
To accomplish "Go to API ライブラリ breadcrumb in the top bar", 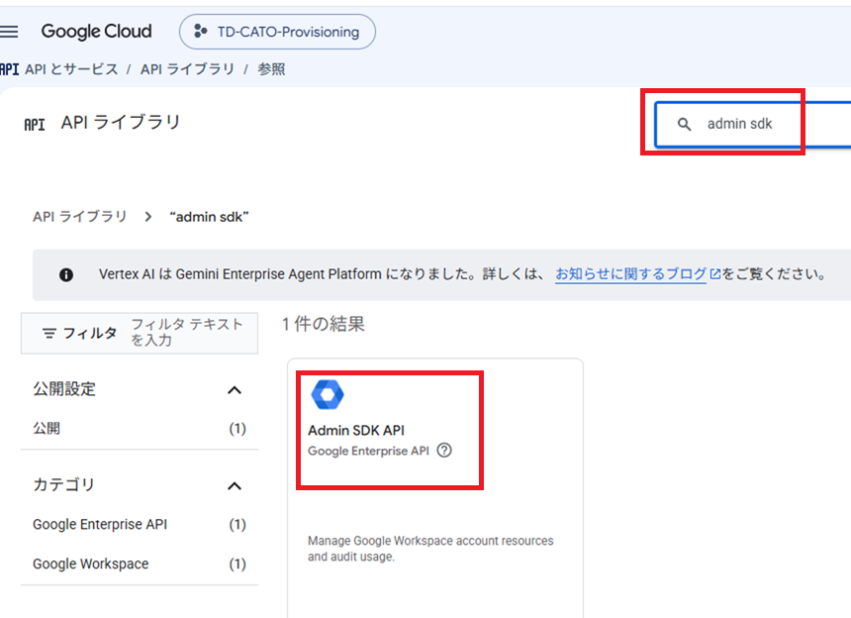I will tap(187, 69).
